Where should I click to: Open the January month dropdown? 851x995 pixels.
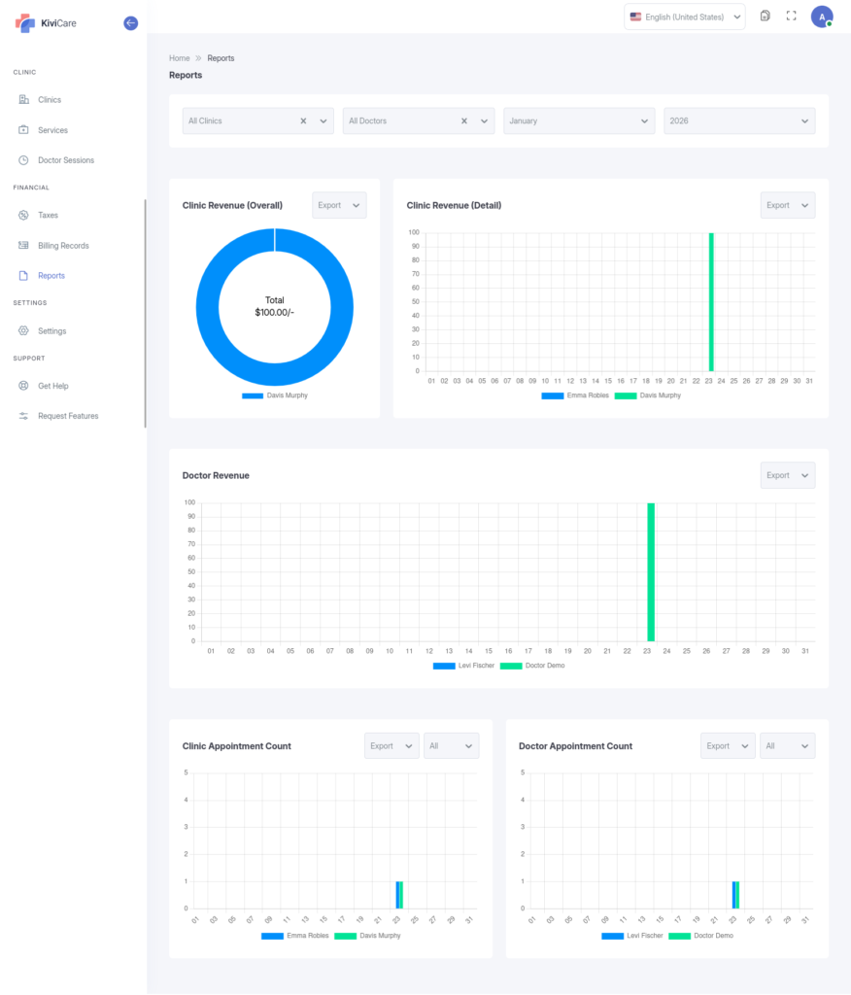(579, 121)
